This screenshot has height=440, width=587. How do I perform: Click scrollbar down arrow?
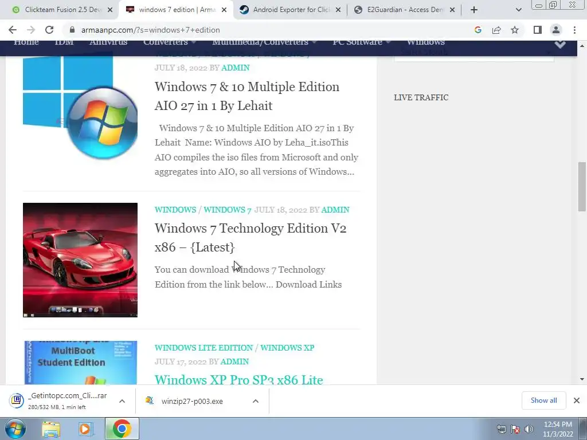(x=582, y=379)
